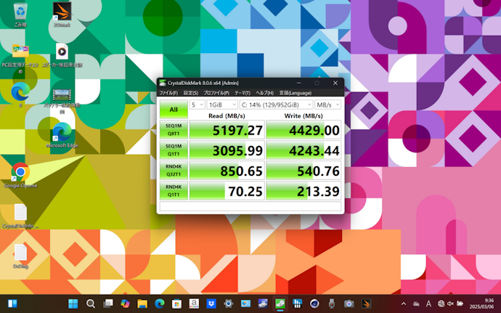
Task: Launch 3DMark from the taskbar
Action: click(366, 304)
